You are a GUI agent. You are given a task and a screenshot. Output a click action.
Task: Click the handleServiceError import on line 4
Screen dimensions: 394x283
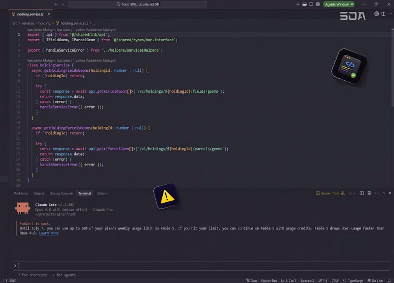(65, 50)
